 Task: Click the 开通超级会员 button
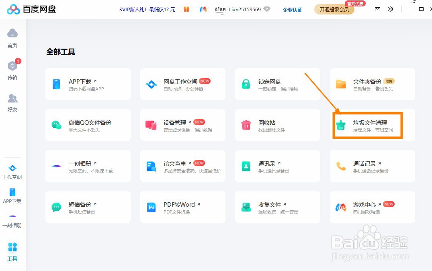(x=334, y=9)
